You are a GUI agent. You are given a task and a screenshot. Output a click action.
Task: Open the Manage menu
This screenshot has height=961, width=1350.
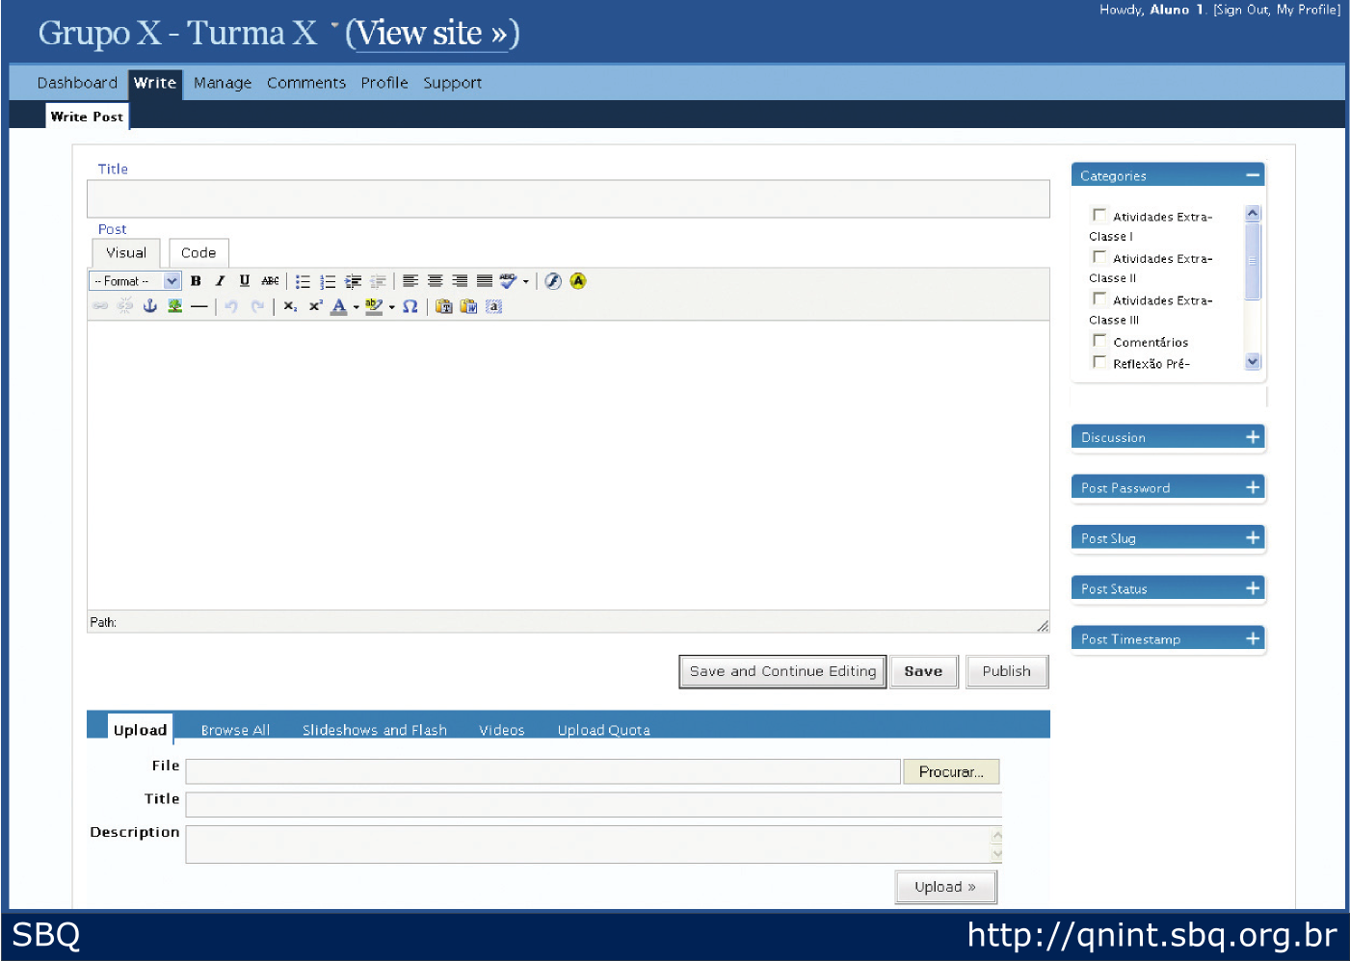(223, 83)
